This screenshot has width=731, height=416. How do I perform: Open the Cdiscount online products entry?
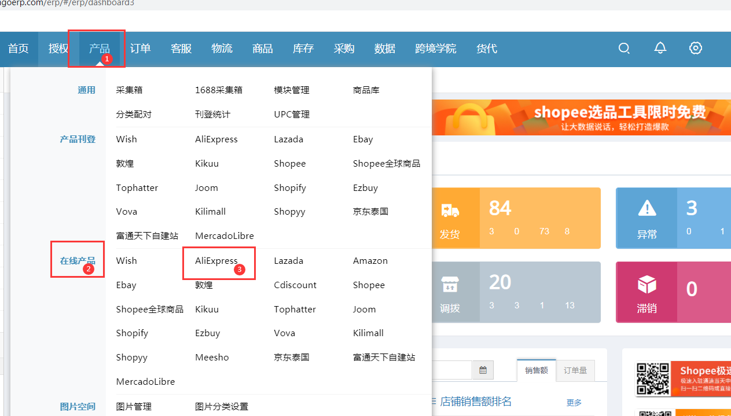click(x=295, y=285)
